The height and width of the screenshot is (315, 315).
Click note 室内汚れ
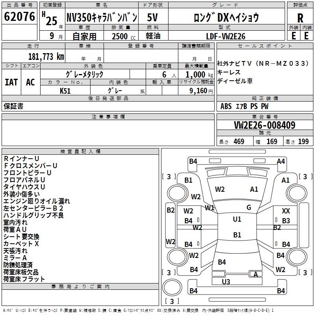15,222
